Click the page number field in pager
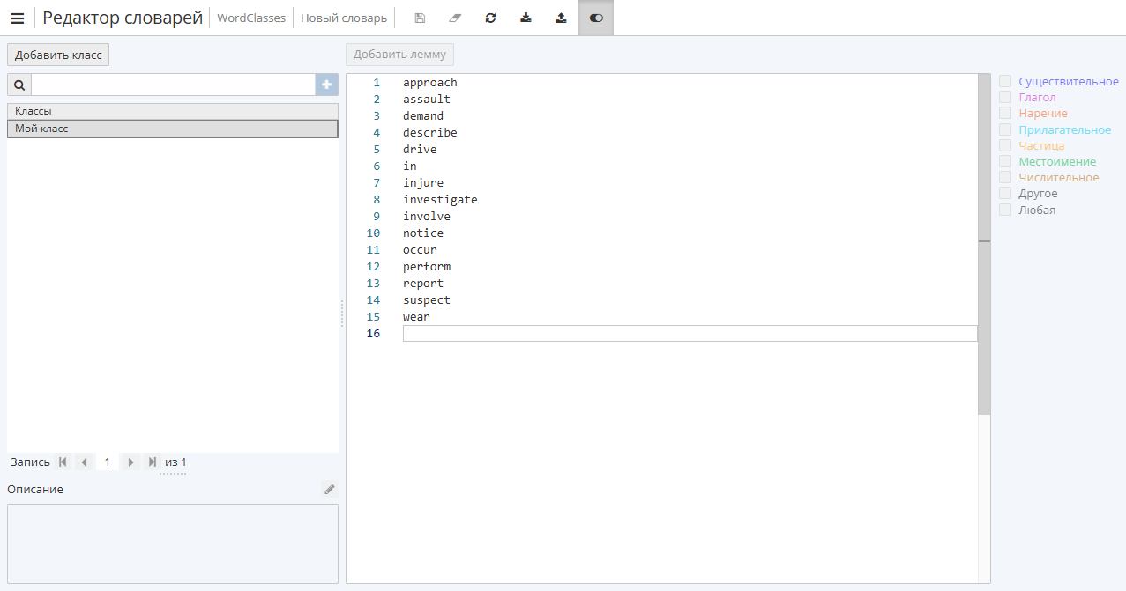The height and width of the screenshot is (591, 1126). point(108,462)
